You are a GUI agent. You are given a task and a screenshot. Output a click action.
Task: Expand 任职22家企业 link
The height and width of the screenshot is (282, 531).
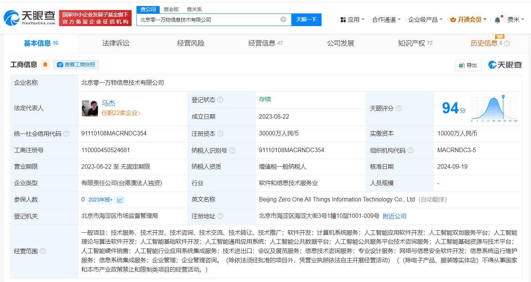tap(121, 113)
